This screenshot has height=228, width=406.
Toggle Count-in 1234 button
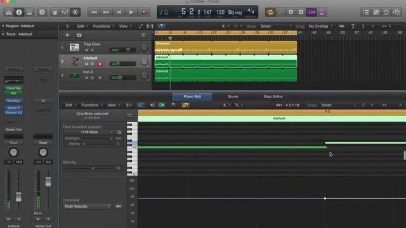311,12
